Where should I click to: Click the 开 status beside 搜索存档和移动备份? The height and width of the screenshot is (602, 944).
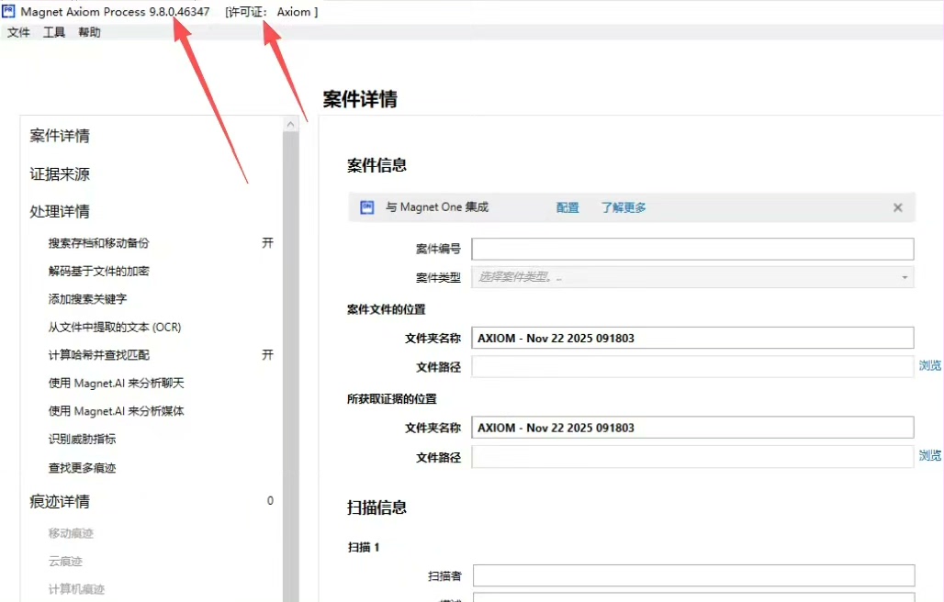pyautogui.click(x=267, y=243)
